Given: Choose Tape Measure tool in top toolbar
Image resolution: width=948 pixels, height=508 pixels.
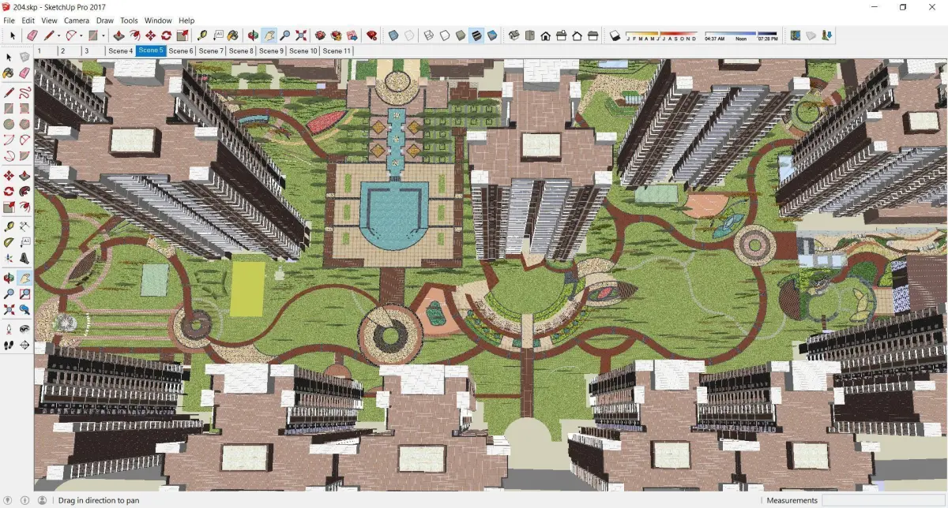Looking at the screenshot, I should coord(202,35).
